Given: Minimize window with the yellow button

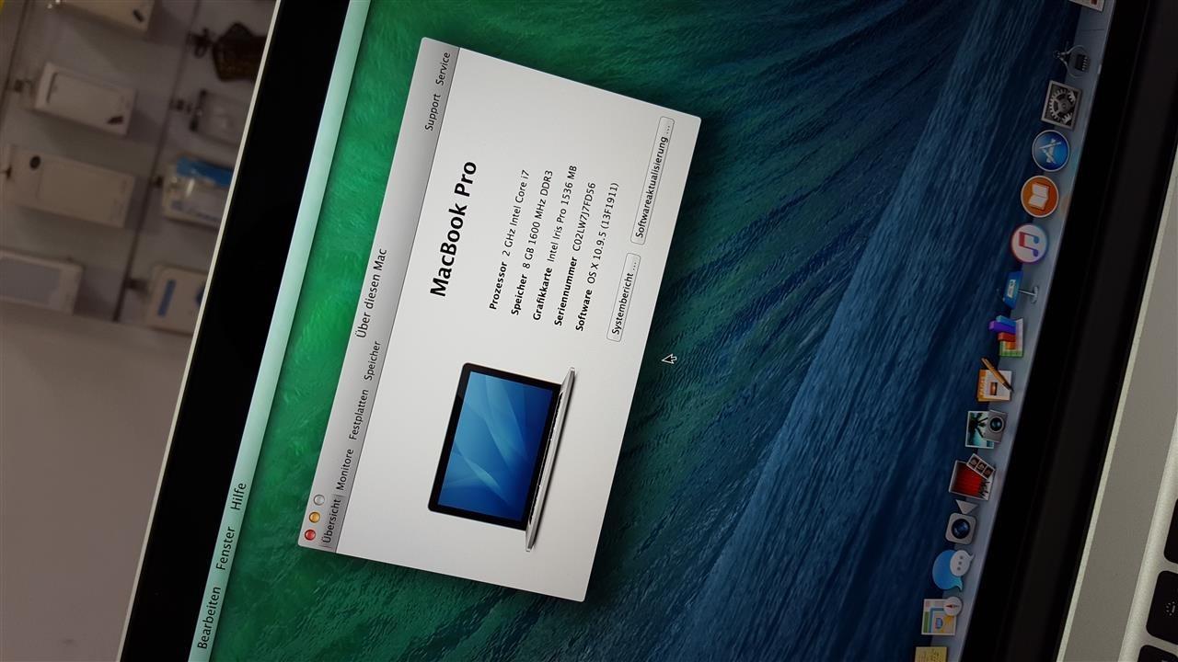Looking at the screenshot, I should 314,517.
